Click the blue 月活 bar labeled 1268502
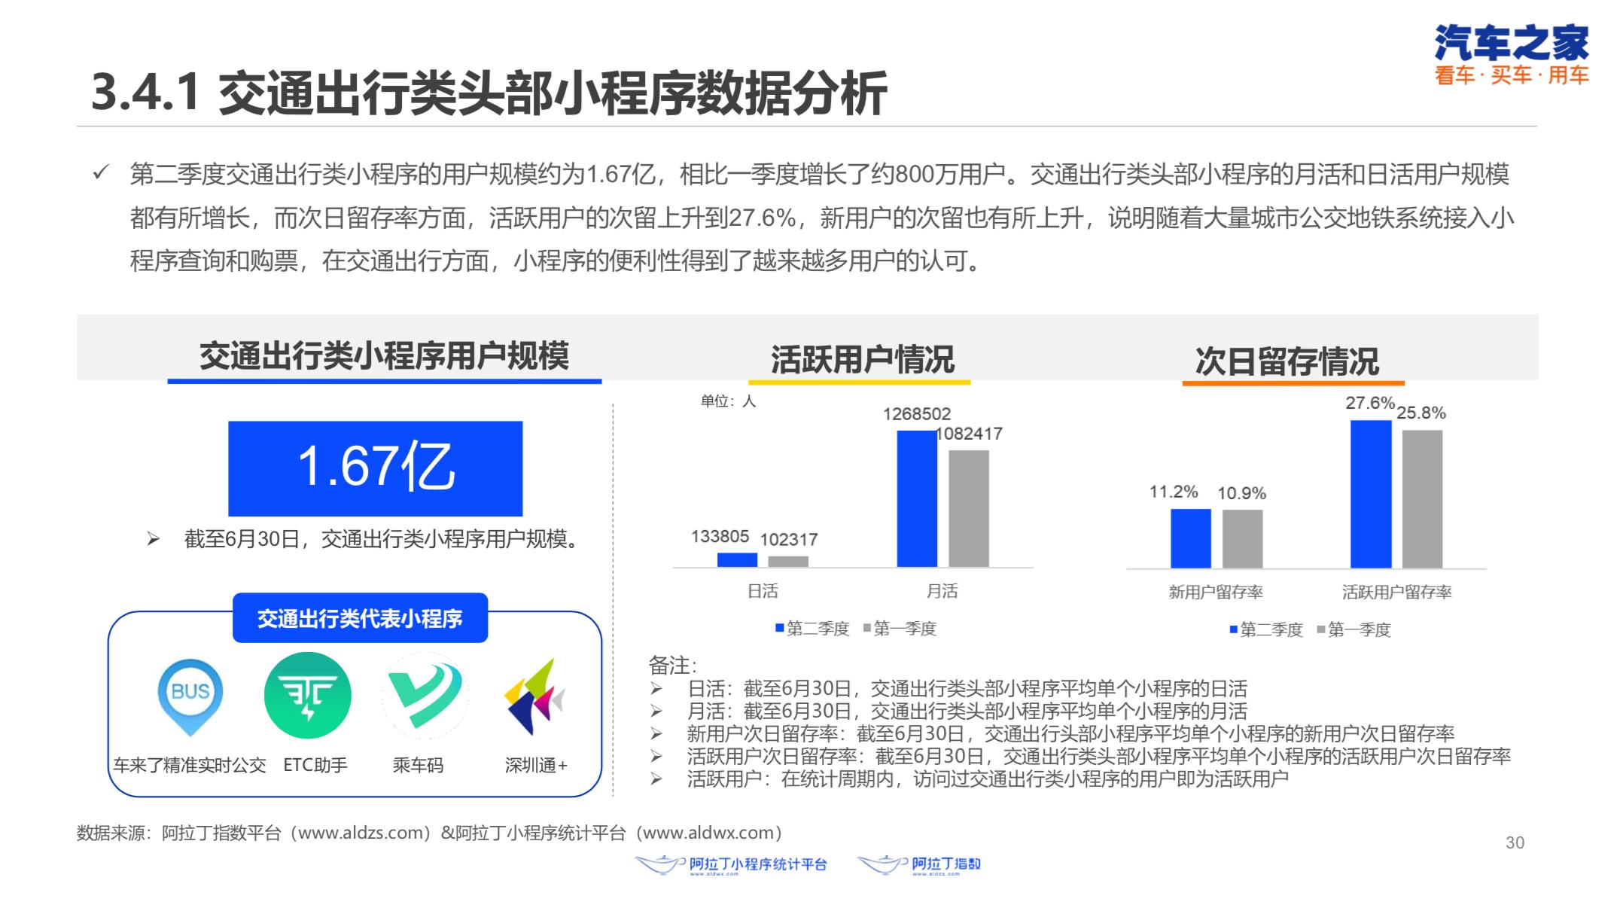The height and width of the screenshot is (908, 1623). coord(916,498)
